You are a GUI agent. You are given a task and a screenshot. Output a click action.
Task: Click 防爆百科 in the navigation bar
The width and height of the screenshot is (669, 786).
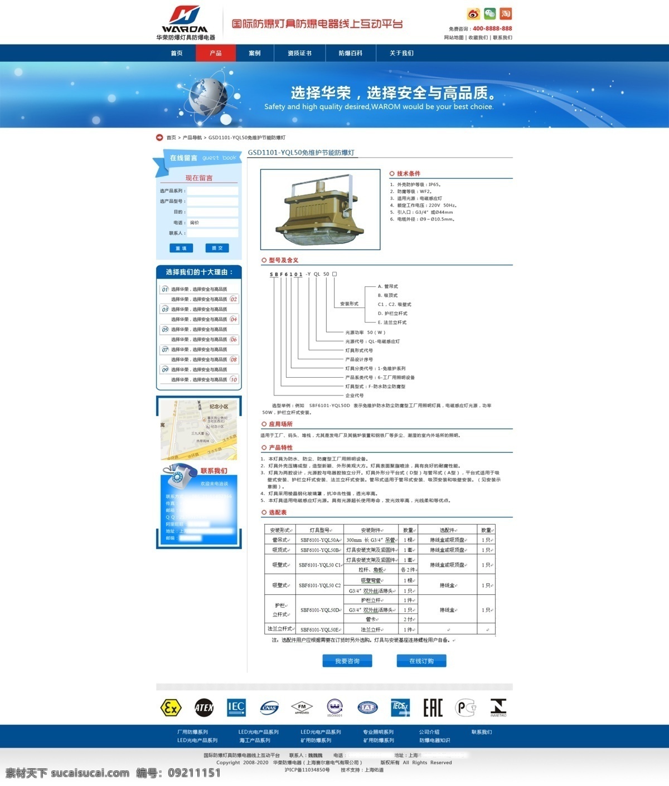(x=350, y=53)
